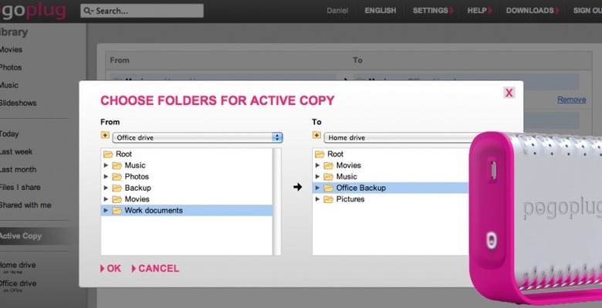602x308 pixels.
Task: Expand Movies folder in the From tree
Action: click(x=107, y=199)
